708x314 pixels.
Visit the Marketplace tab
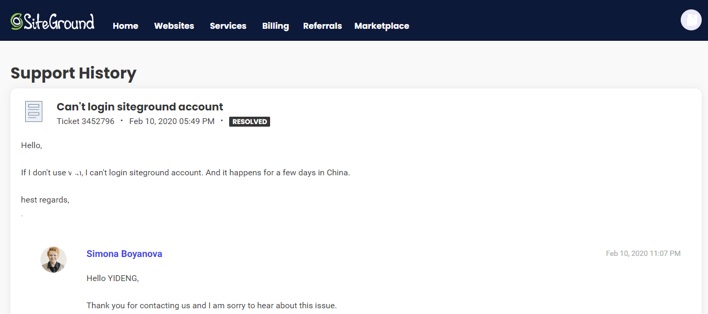pos(381,26)
